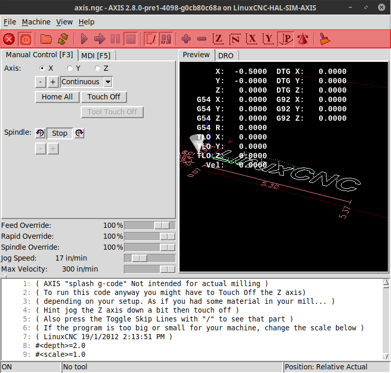Switch to Manual Control [F3] tab
Viewport: 391px width, 373px height.
[x=40, y=55]
